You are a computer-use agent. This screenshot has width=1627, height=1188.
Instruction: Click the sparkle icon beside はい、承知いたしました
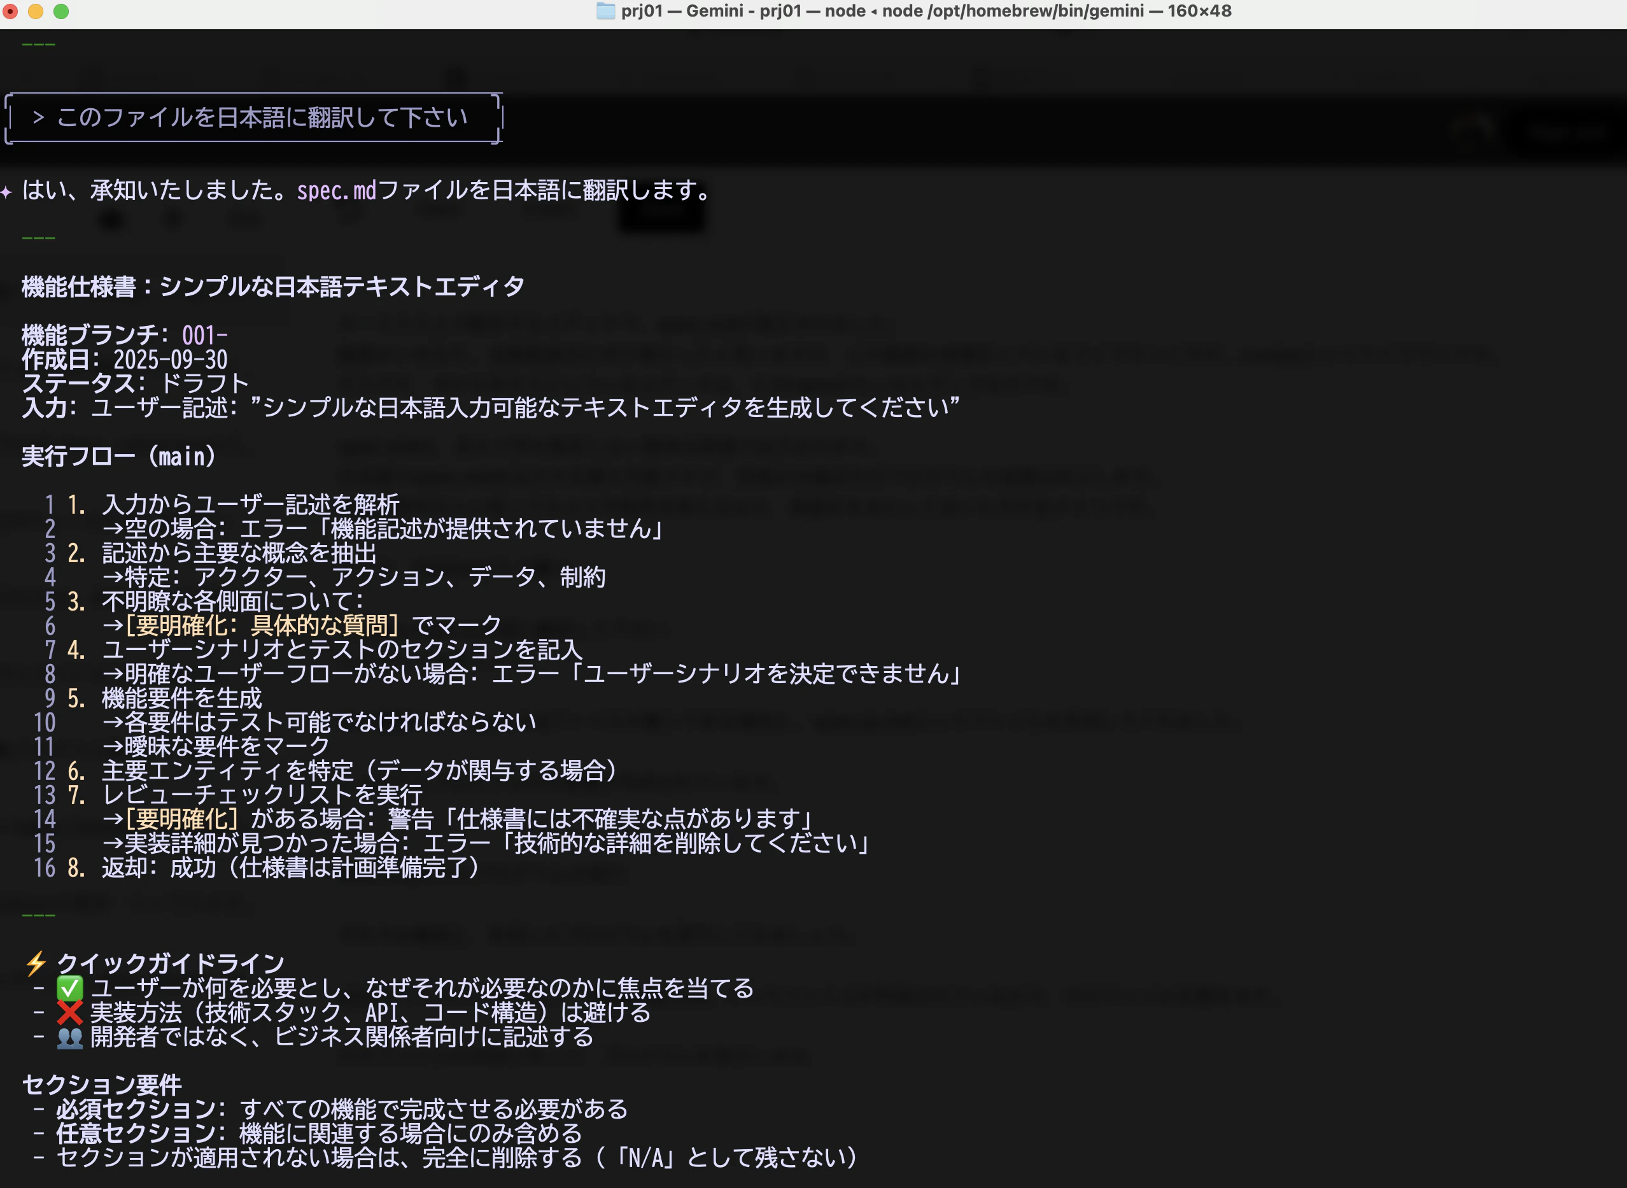6,192
